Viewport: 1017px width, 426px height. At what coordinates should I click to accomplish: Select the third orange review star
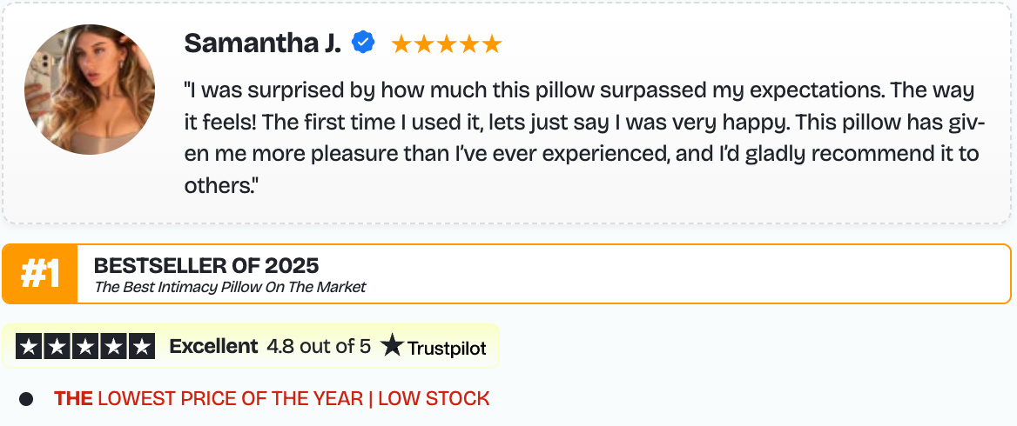[447, 43]
